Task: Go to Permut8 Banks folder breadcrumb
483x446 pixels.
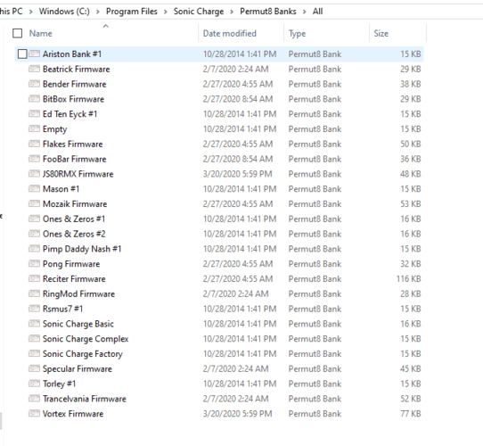Action: 268,12
